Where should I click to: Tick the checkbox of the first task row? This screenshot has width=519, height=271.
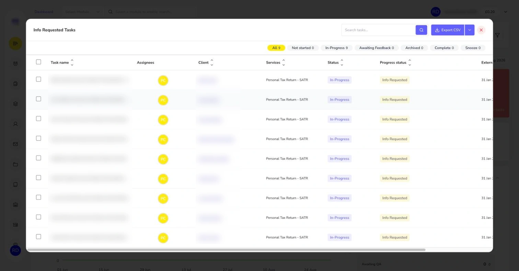pyautogui.click(x=38, y=79)
